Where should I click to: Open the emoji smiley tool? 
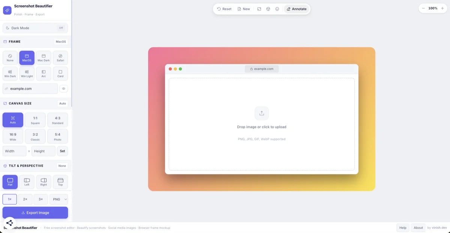277,9
